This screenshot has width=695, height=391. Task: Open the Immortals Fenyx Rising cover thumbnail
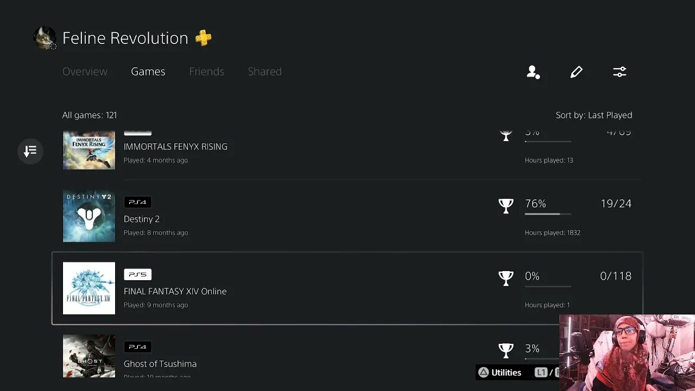tap(89, 150)
